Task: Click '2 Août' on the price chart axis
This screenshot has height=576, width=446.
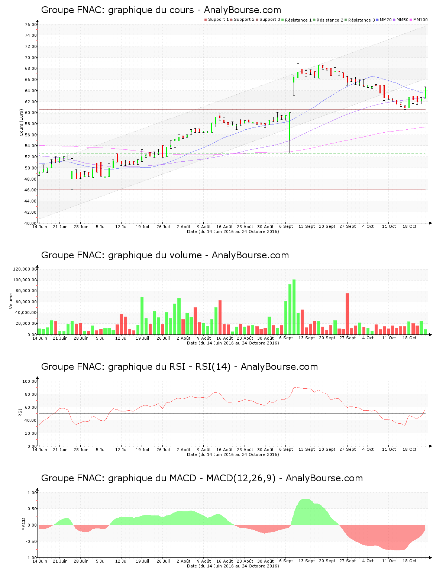Action: pyautogui.click(x=183, y=227)
